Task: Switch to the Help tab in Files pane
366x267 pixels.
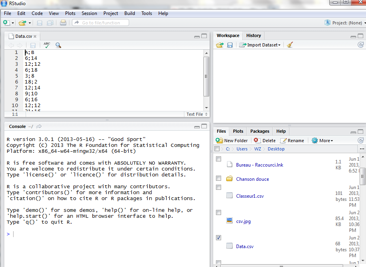Action: click(x=281, y=131)
